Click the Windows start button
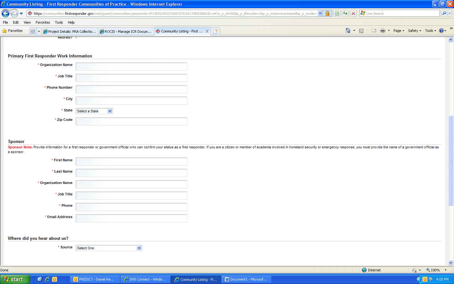 click(15, 279)
